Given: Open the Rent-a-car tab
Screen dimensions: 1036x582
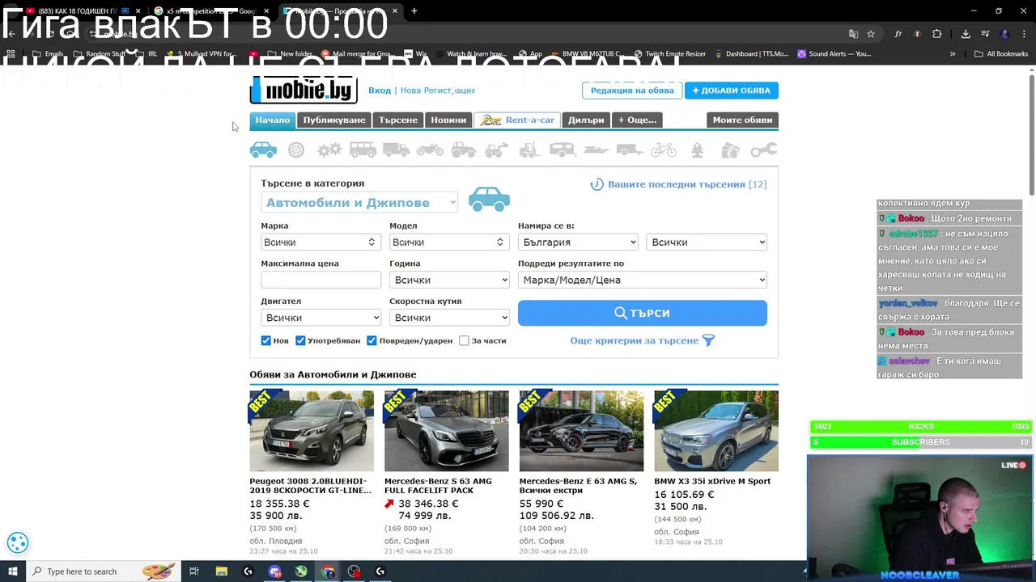Looking at the screenshot, I should [x=517, y=120].
